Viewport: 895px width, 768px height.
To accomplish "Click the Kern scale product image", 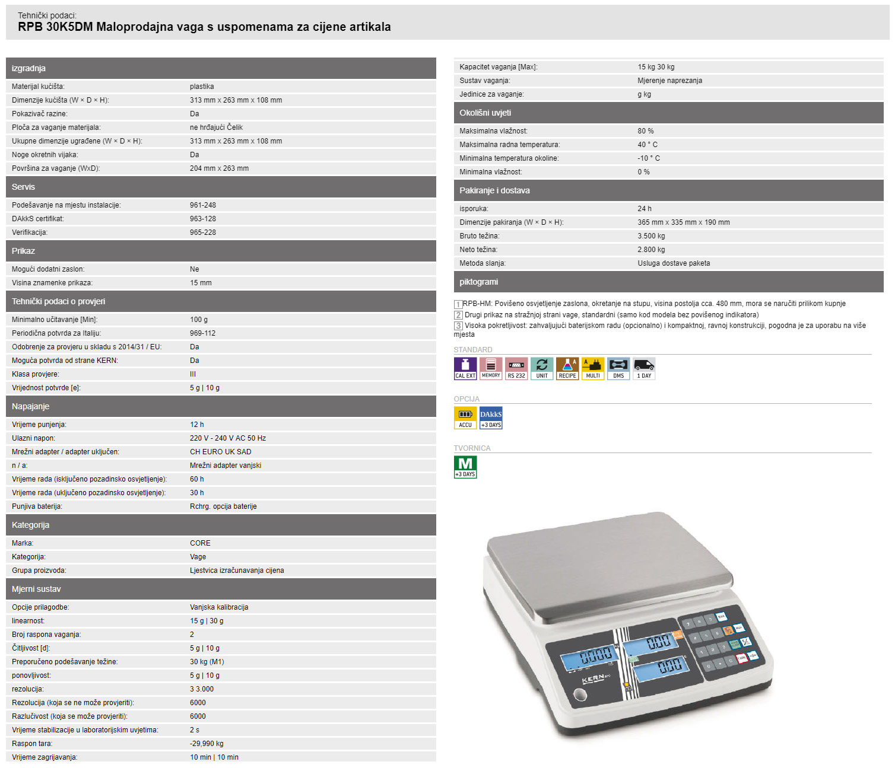I will click(x=628, y=623).
